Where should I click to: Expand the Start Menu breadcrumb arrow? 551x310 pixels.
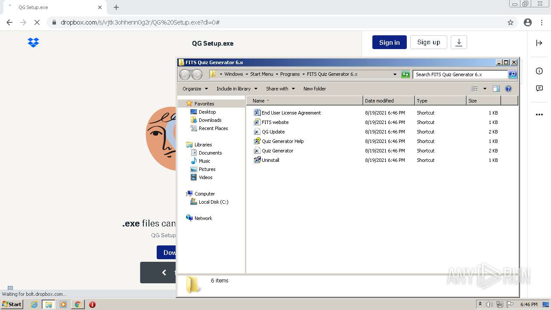tap(277, 74)
